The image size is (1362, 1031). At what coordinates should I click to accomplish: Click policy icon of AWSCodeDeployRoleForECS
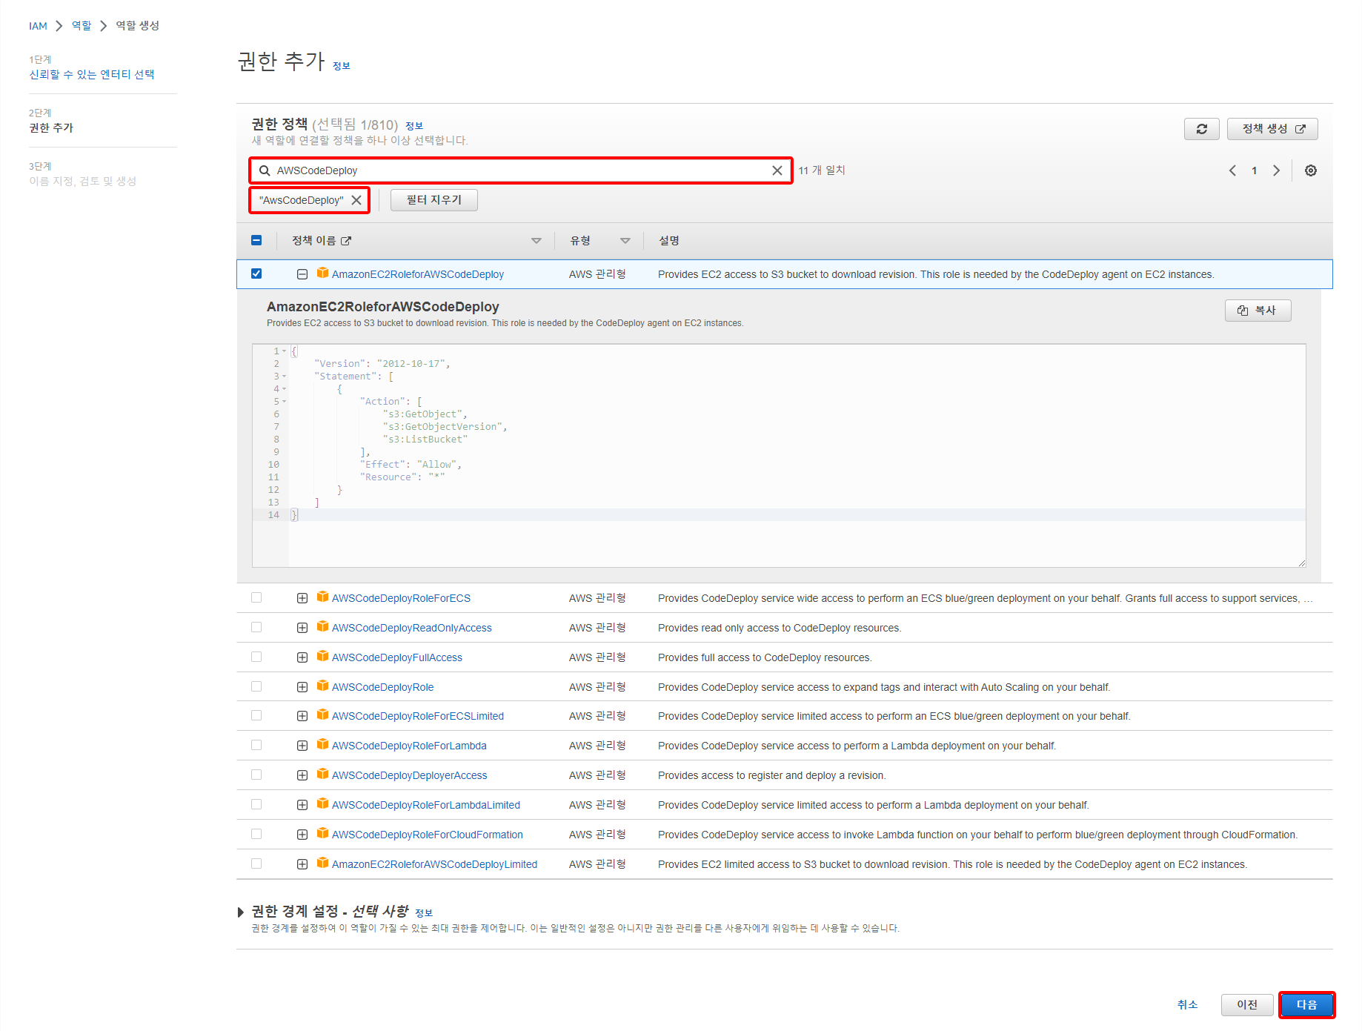(322, 597)
